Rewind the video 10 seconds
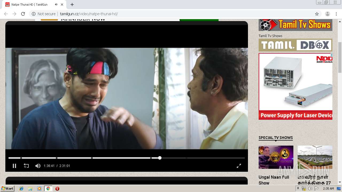Image resolution: width=342 pixels, height=192 pixels. (26, 166)
